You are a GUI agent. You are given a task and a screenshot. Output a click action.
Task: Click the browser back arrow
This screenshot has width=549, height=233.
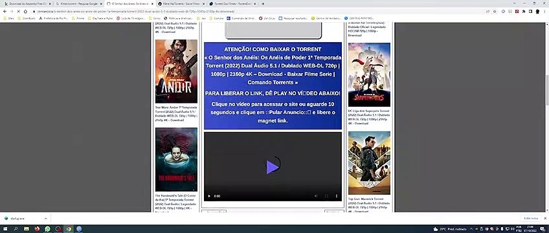pyautogui.click(x=5, y=11)
